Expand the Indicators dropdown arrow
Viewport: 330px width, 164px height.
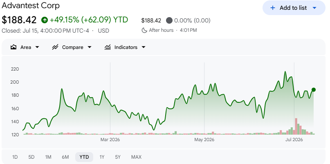[x=144, y=47]
